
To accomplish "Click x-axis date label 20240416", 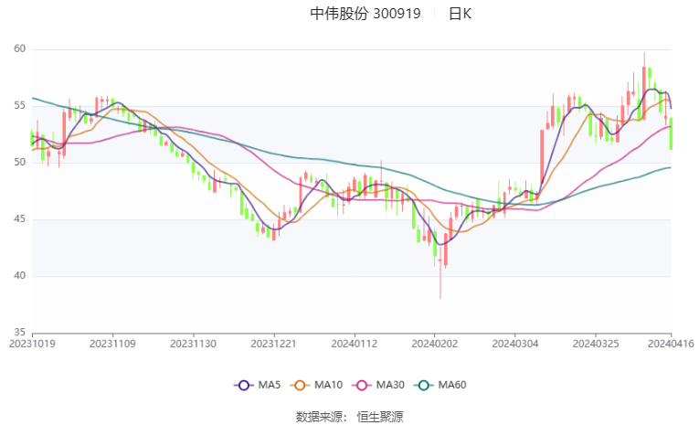I will pyautogui.click(x=671, y=344).
